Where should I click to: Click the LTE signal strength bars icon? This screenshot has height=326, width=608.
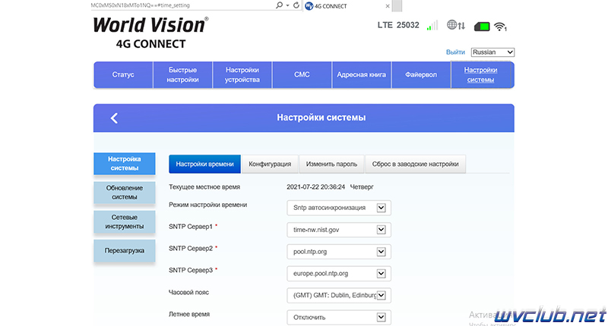coord(432,26)
